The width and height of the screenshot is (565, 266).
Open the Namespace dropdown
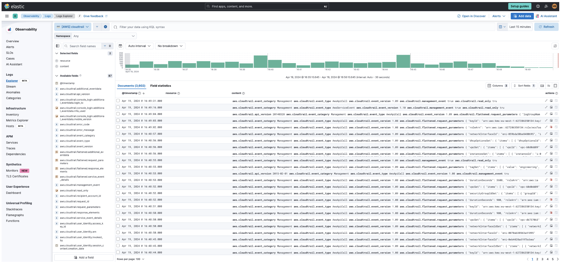[x=104, y=36]
